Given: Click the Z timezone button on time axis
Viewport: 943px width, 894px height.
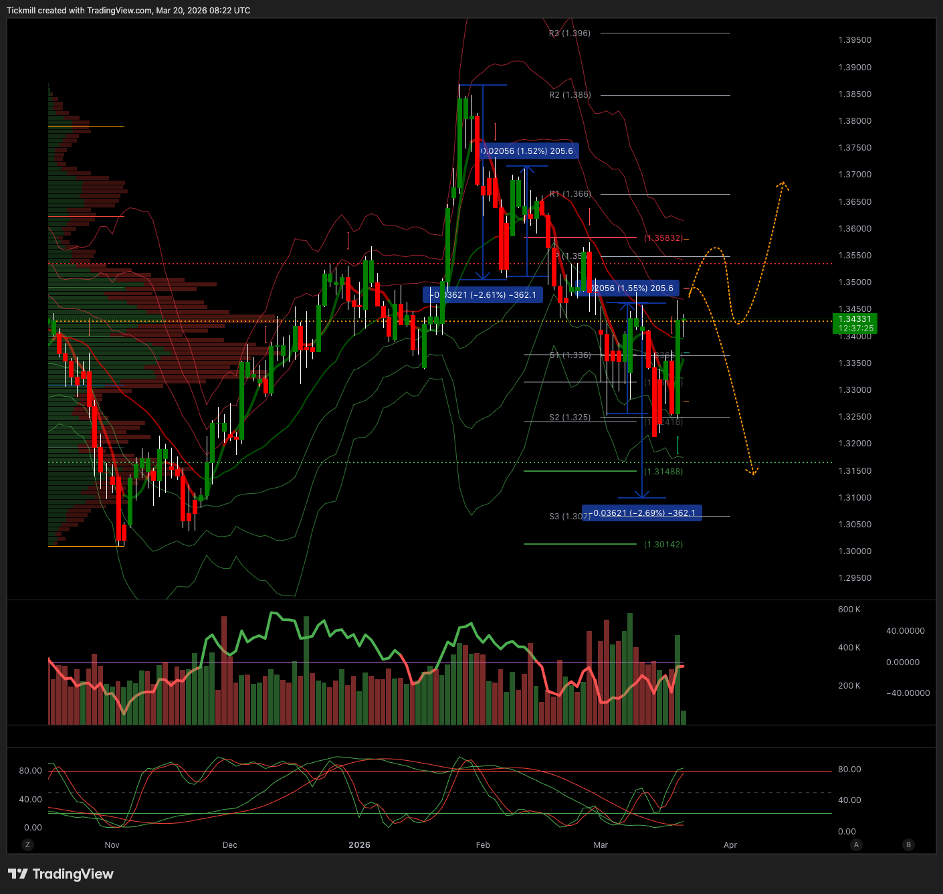Looking at the screenshot, I should 27,844.
